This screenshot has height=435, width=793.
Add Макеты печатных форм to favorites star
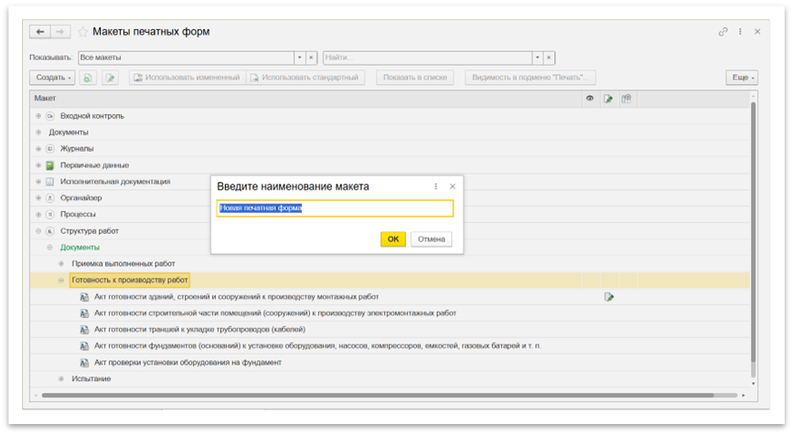(x=83, y=32)
